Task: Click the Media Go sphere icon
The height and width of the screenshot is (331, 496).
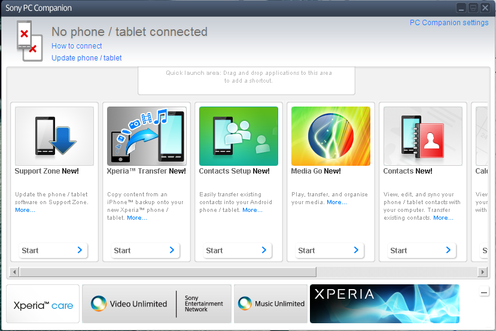Action: point(331,136)
